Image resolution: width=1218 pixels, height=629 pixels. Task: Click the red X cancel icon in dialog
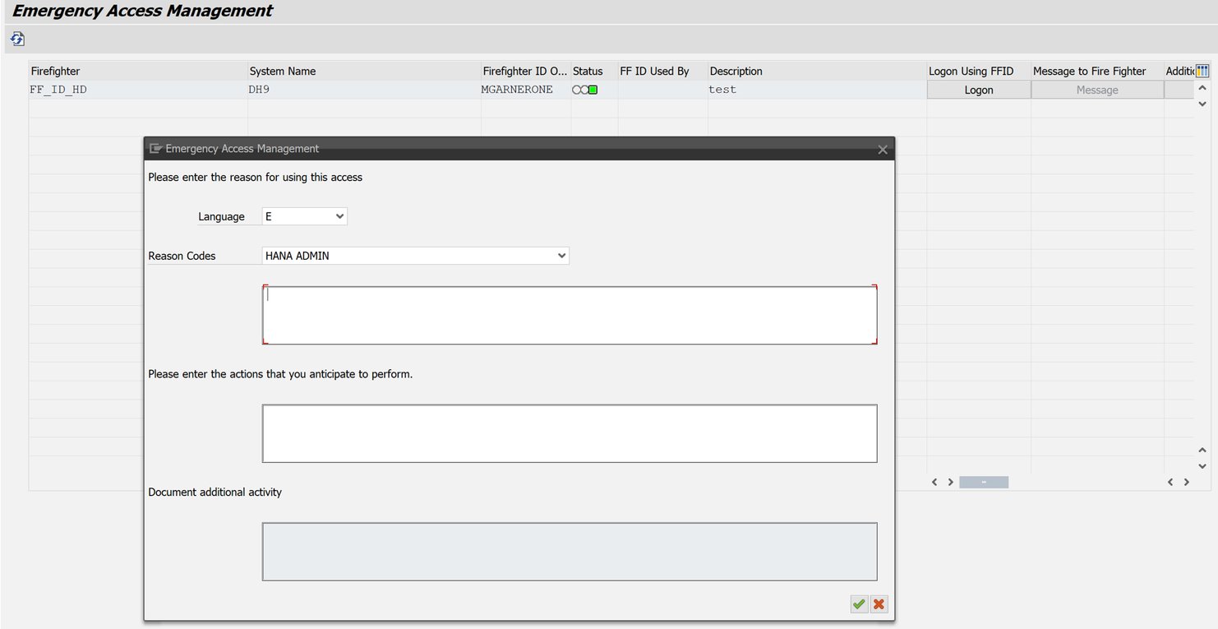[x=878, y=604]
